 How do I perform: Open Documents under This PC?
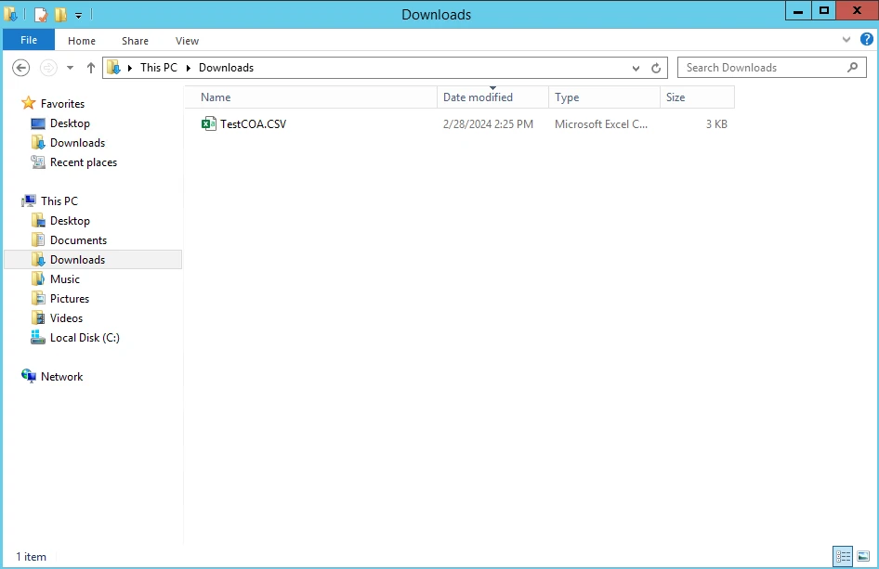pos(78,240)
